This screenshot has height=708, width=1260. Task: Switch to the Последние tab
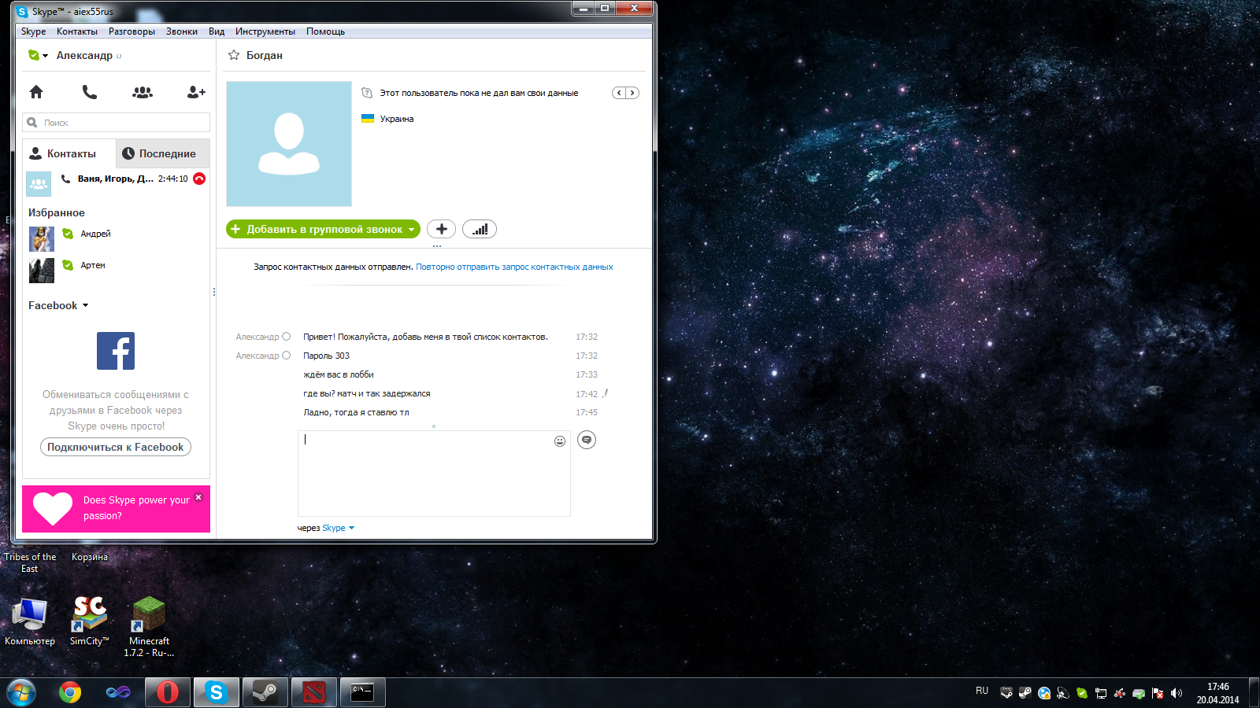coord(163,153)
